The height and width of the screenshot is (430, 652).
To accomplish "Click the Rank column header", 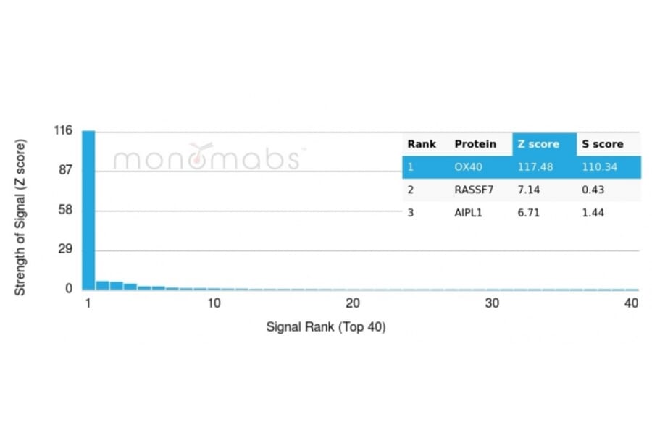I will pyautogui.click(x=422, y=144).
